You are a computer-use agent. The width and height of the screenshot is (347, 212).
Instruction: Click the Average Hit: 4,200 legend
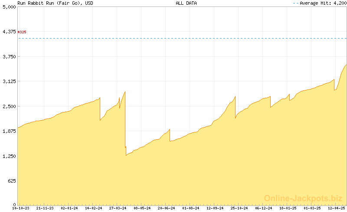(x=320, y=3)
